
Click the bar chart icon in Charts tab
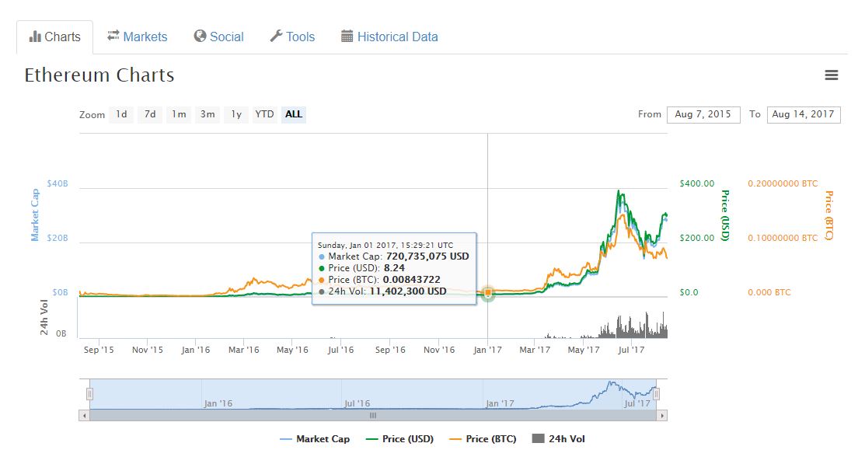pyautogui.click(x=35, y=37)
